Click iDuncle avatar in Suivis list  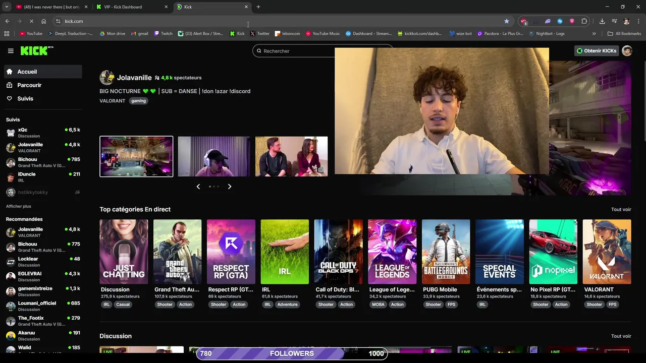click(11, 177)
